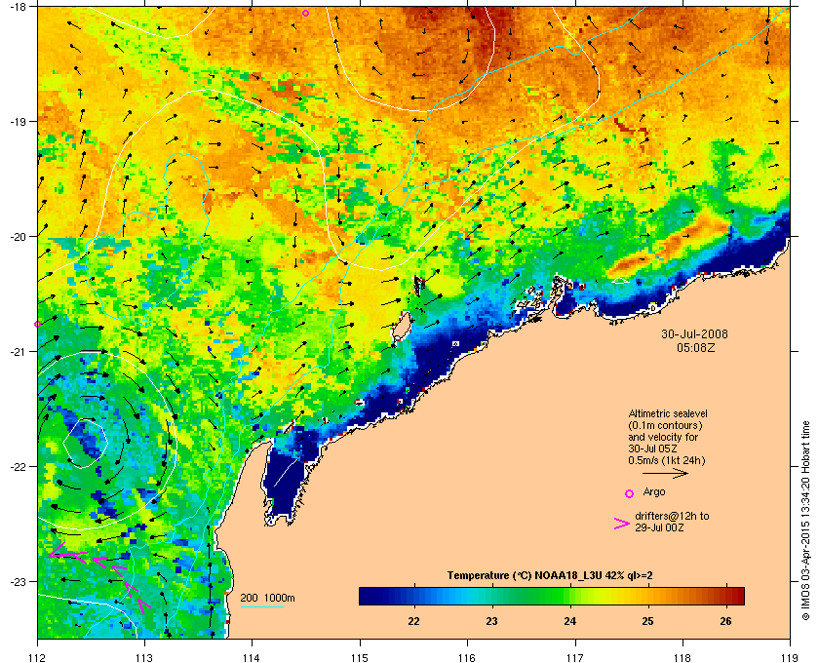Click the Argo float marker near 114.5 longitude

(x=305, y=13)
